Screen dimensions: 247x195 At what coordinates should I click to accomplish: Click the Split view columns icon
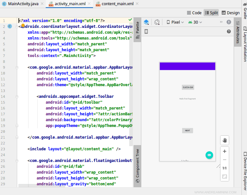tap(207, 13)
